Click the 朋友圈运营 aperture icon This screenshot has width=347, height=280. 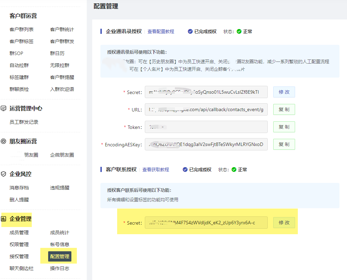[3, 141]
